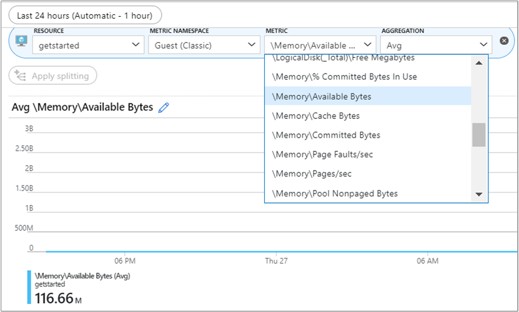Select \Memory\Pool Nonpaged Bytes metric
This screenshot has height=312, width=519.
(x=368, y=193)
